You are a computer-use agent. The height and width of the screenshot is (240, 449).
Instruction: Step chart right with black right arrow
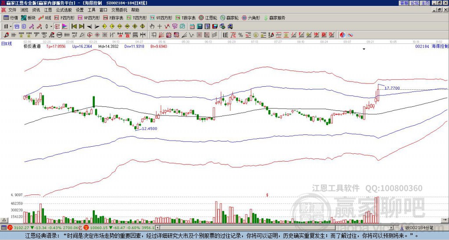click(x=97, y=27)
